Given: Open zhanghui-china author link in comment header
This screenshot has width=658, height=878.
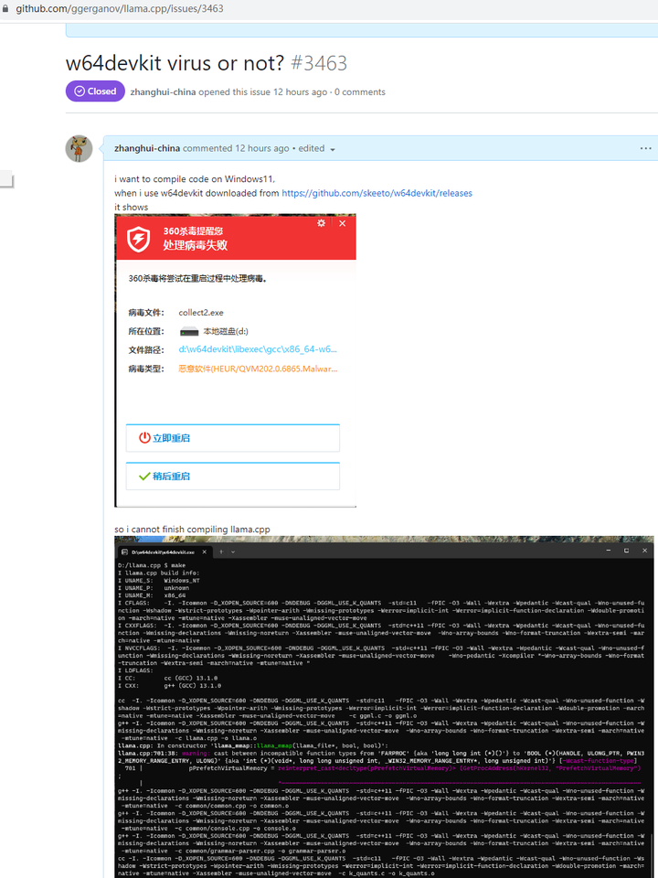Looking at the screenshot, I should click(x=147, y=148).
